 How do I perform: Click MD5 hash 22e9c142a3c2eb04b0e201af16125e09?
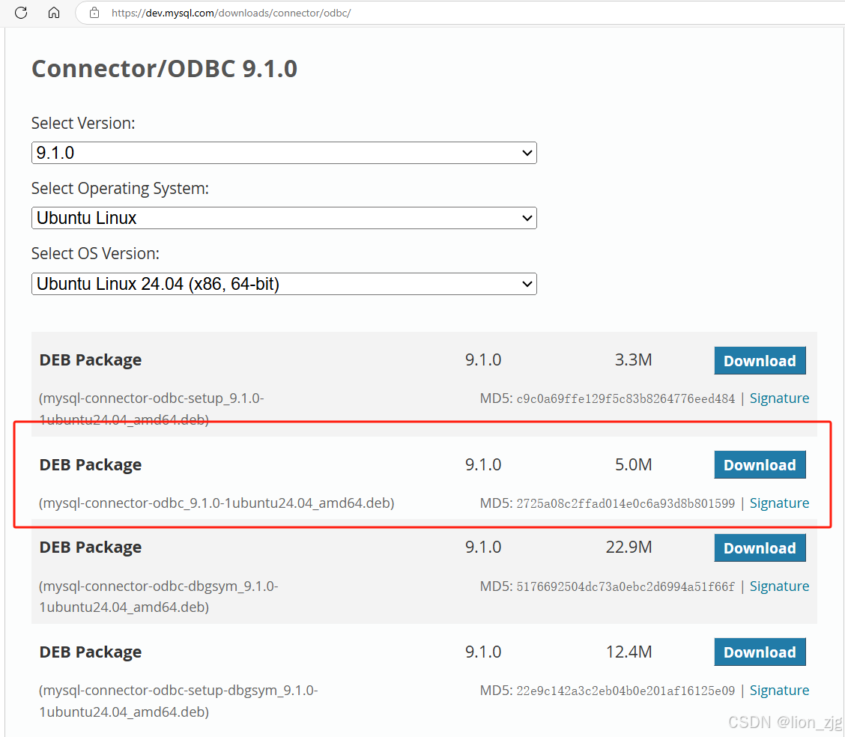tap(626, 691)
